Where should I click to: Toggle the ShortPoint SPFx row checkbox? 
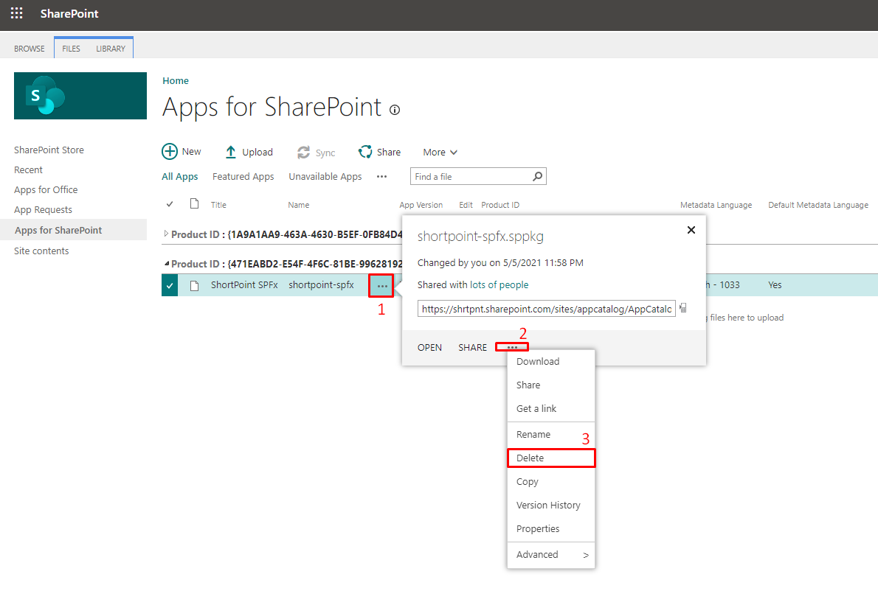pos(170,285)
